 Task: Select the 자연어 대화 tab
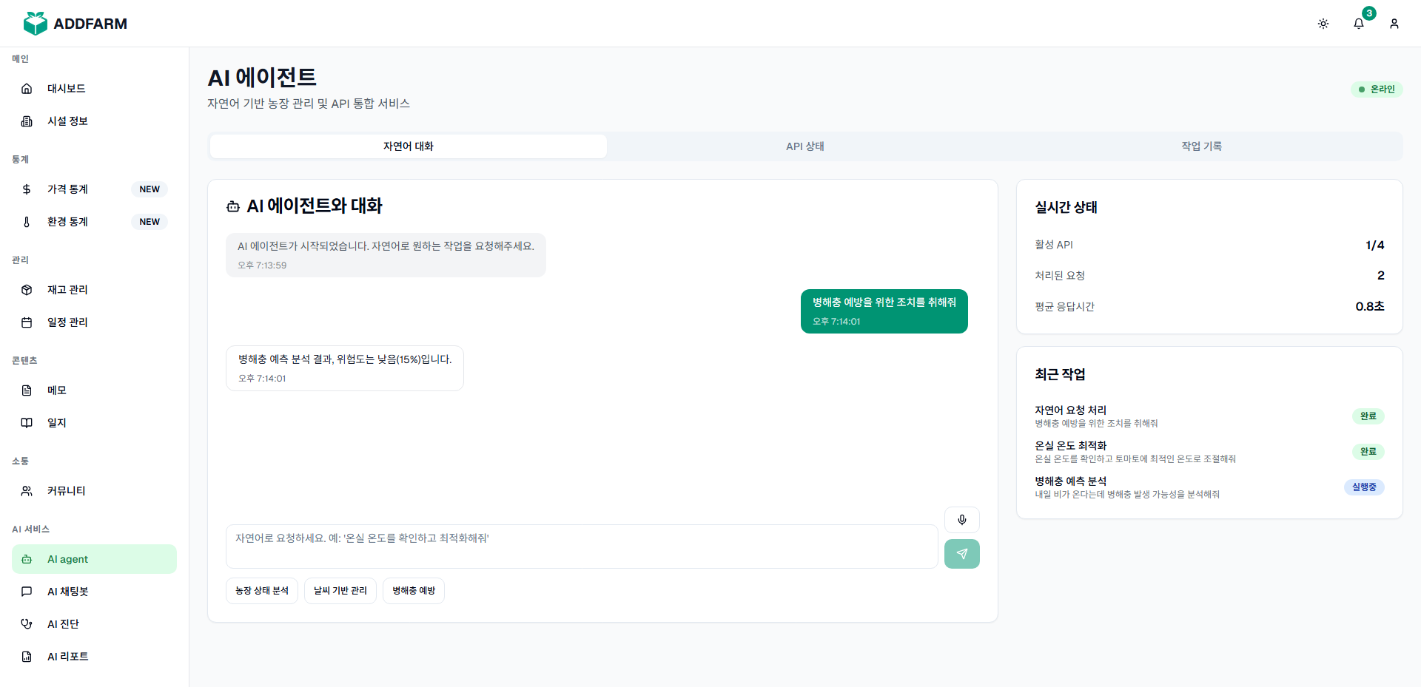tap(408, 146)
